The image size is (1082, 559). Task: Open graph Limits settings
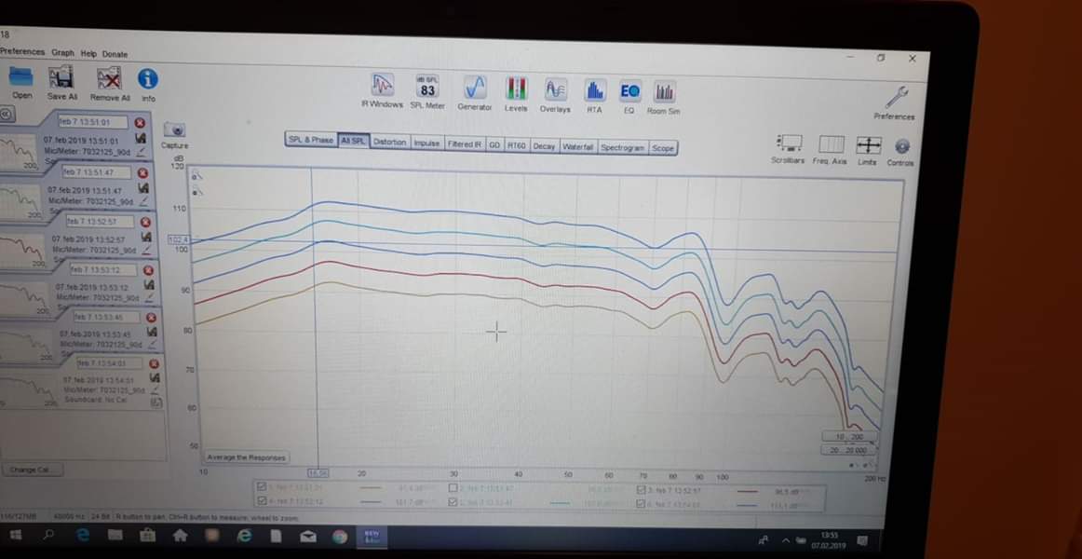(868, 145)
